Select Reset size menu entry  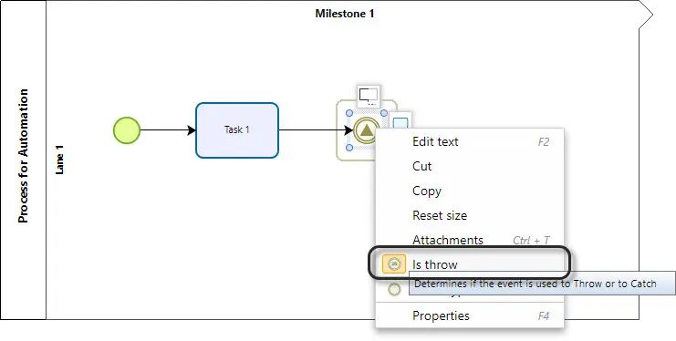tap(470, 215)
